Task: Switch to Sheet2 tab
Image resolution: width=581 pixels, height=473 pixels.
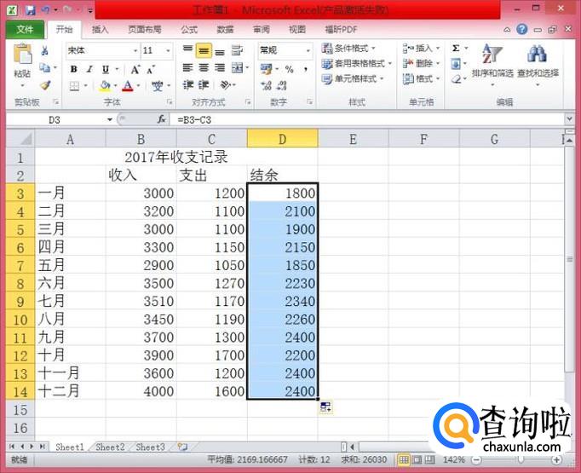Action: click(110, 447)
